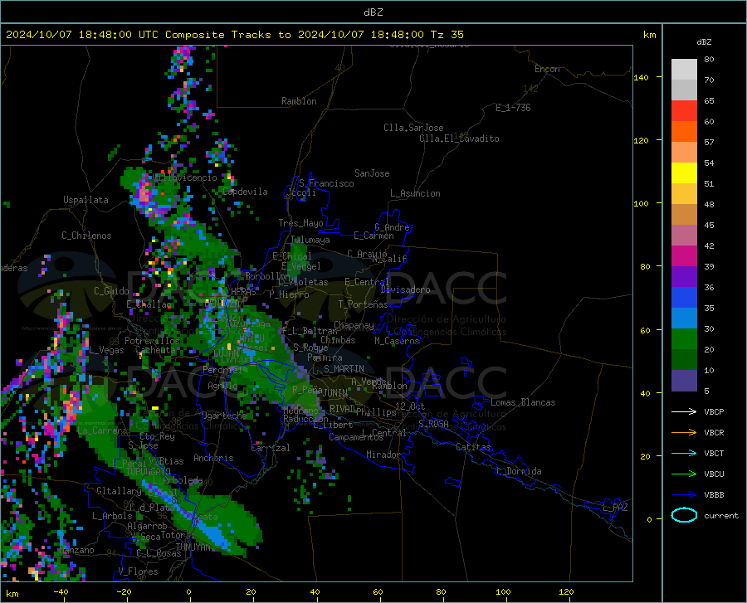Click the Encon map label

(547, 69)
